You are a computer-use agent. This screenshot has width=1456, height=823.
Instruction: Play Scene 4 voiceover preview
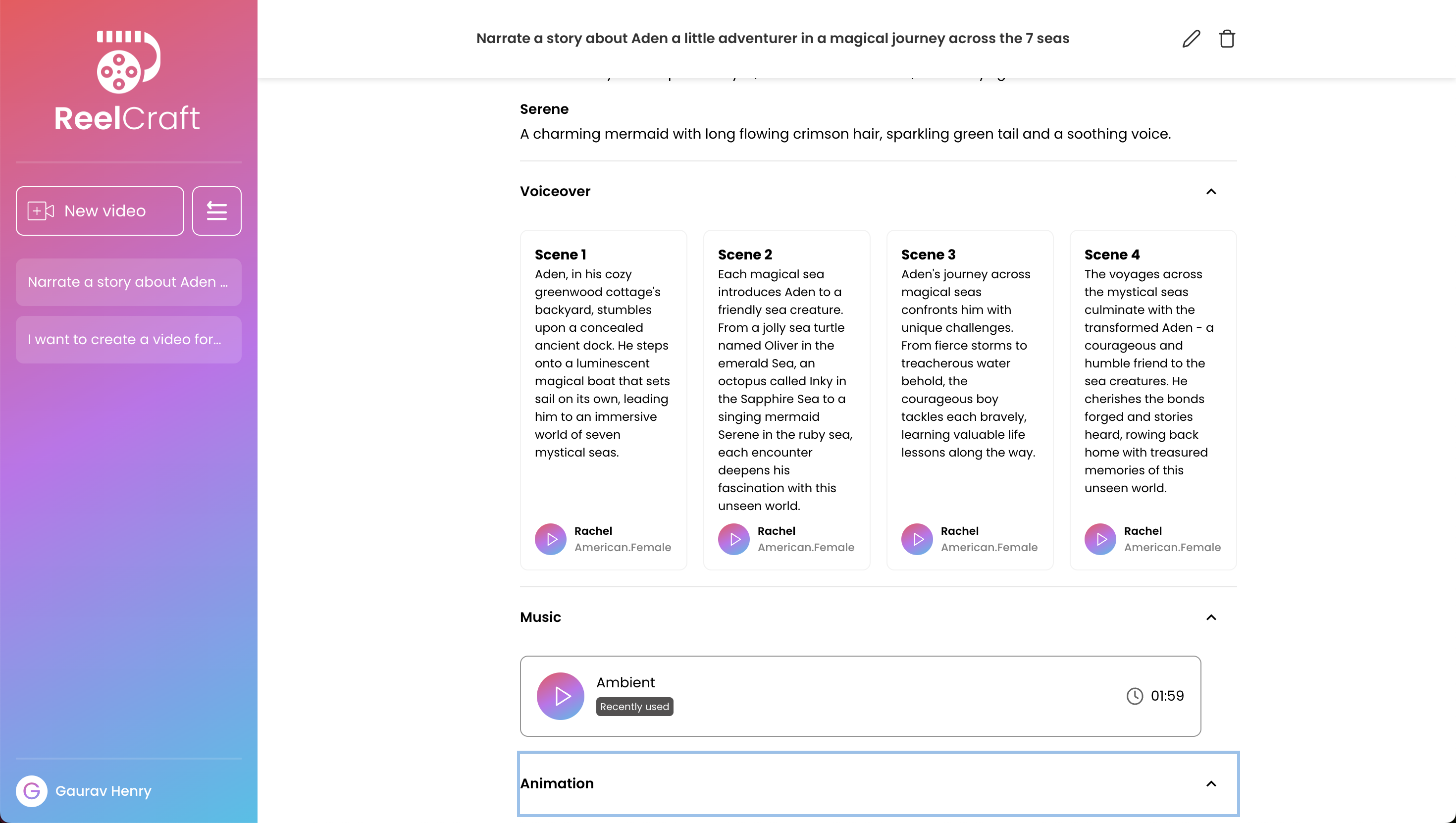pos(1099,539)
